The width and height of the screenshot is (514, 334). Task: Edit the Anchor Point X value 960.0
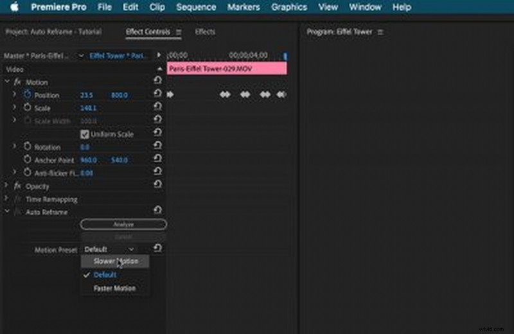click(x=89, y=160)
